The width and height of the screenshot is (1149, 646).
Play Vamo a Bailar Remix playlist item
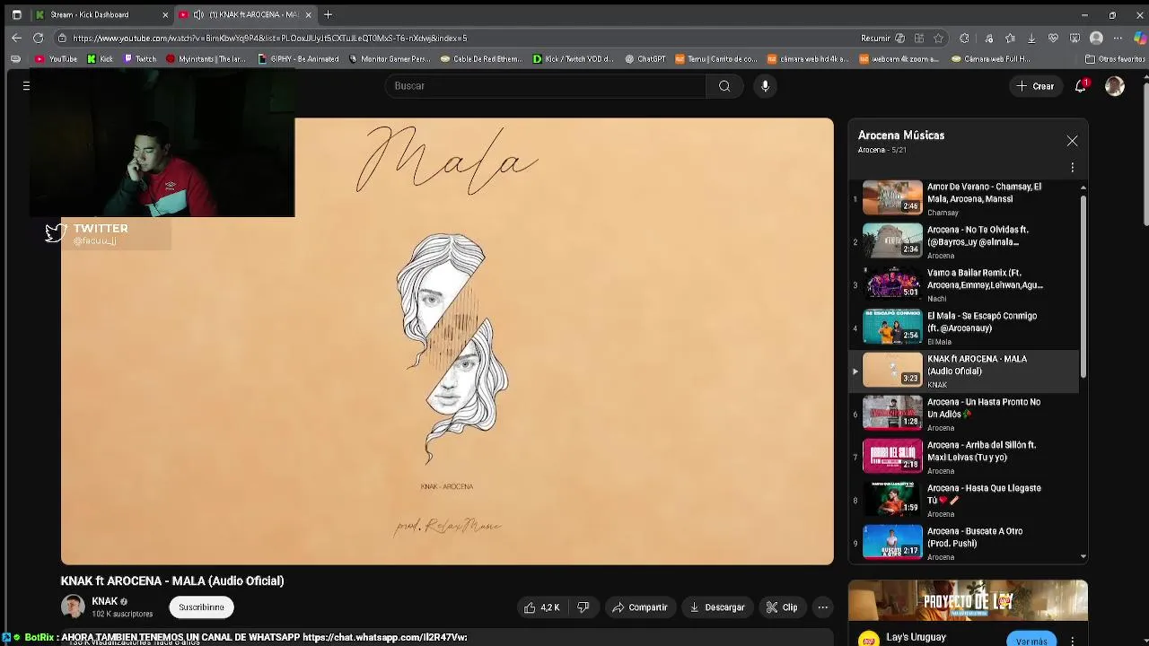pos(964,285)
